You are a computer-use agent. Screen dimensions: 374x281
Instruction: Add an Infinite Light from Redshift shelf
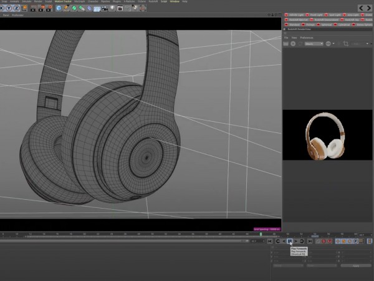[297, 14]
